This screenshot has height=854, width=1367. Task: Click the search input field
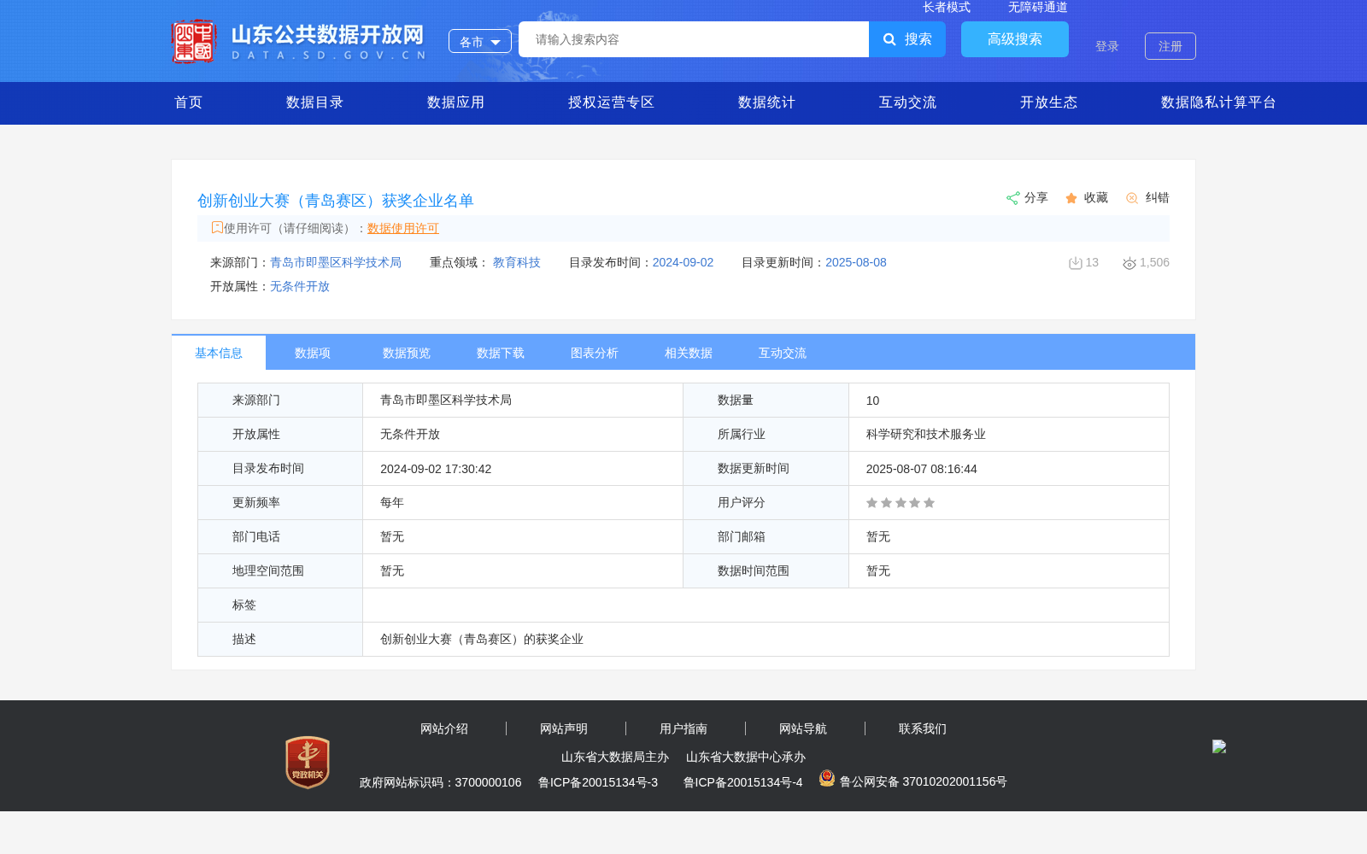click(x=694, y=39)
